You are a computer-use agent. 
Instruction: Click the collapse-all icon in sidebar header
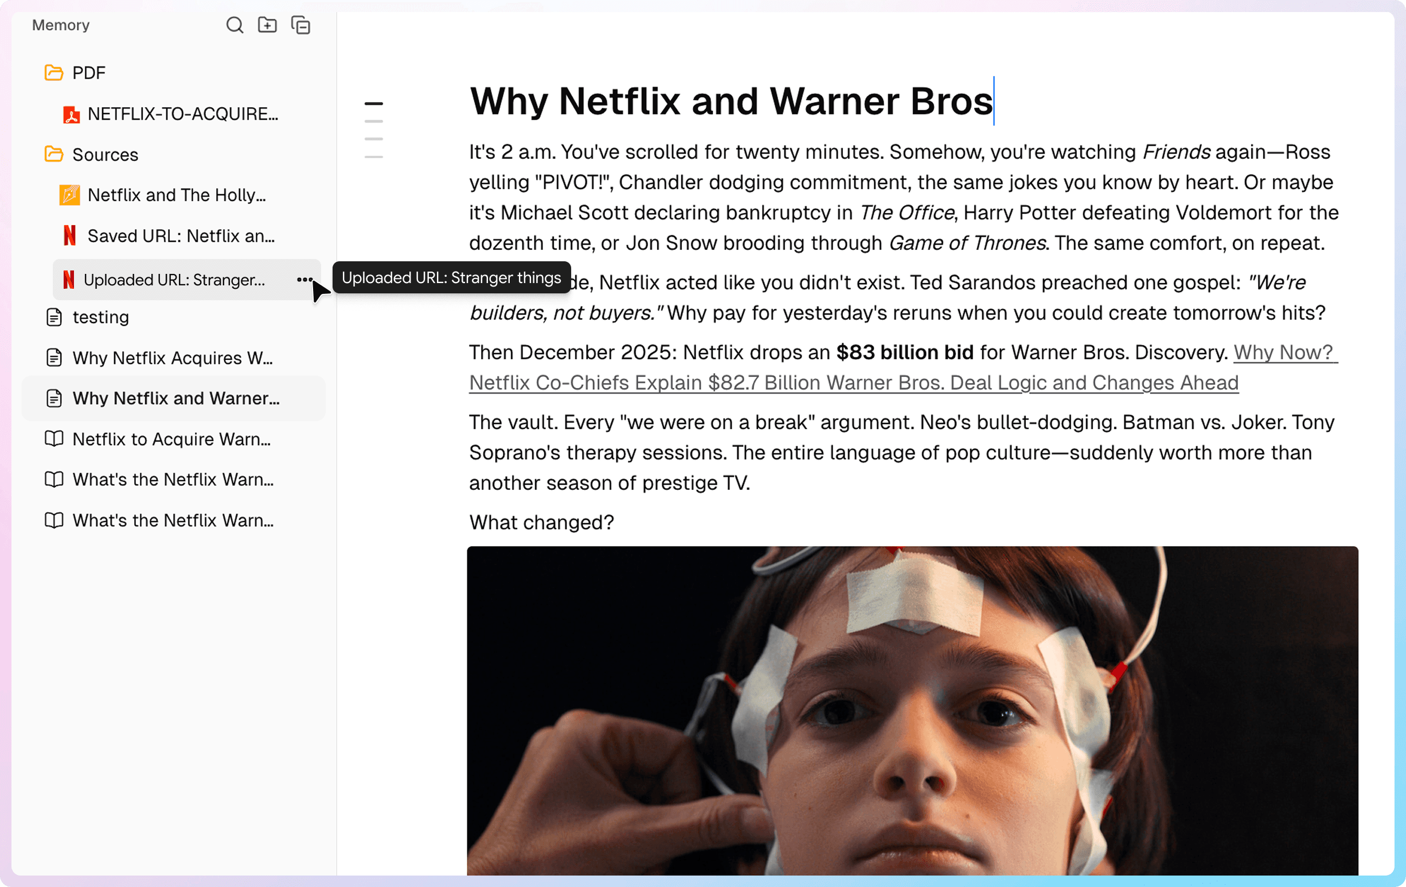(300, 25)
